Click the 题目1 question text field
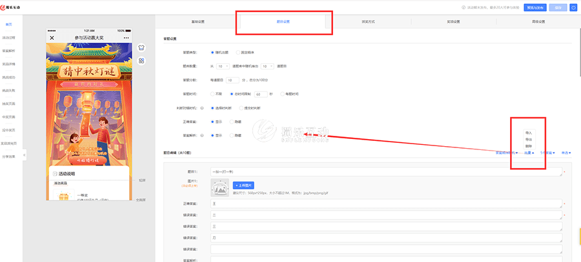This screenshot has height=262, width=581. tap(386, 172)
